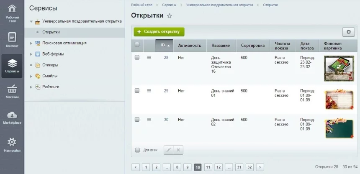Open row actions menu for ID 30
This screenshot has width=360, height=174.
pos(149,120)
